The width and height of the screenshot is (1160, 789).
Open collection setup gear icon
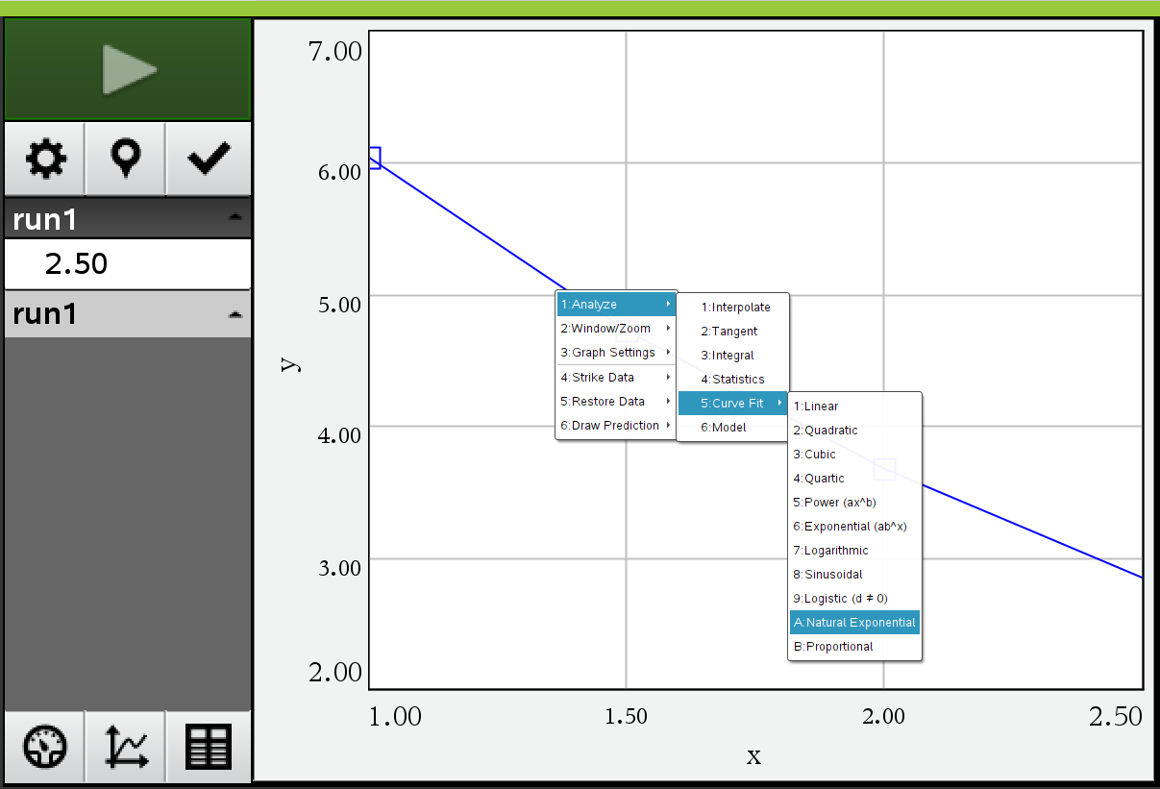(45, 159)
